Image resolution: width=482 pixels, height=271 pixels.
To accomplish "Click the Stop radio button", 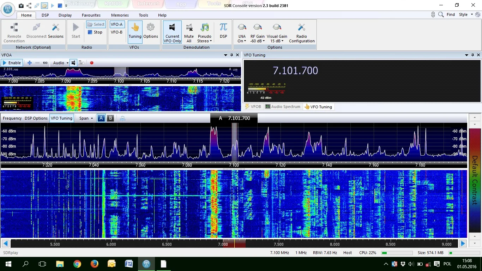I will (x=95, y=32).
